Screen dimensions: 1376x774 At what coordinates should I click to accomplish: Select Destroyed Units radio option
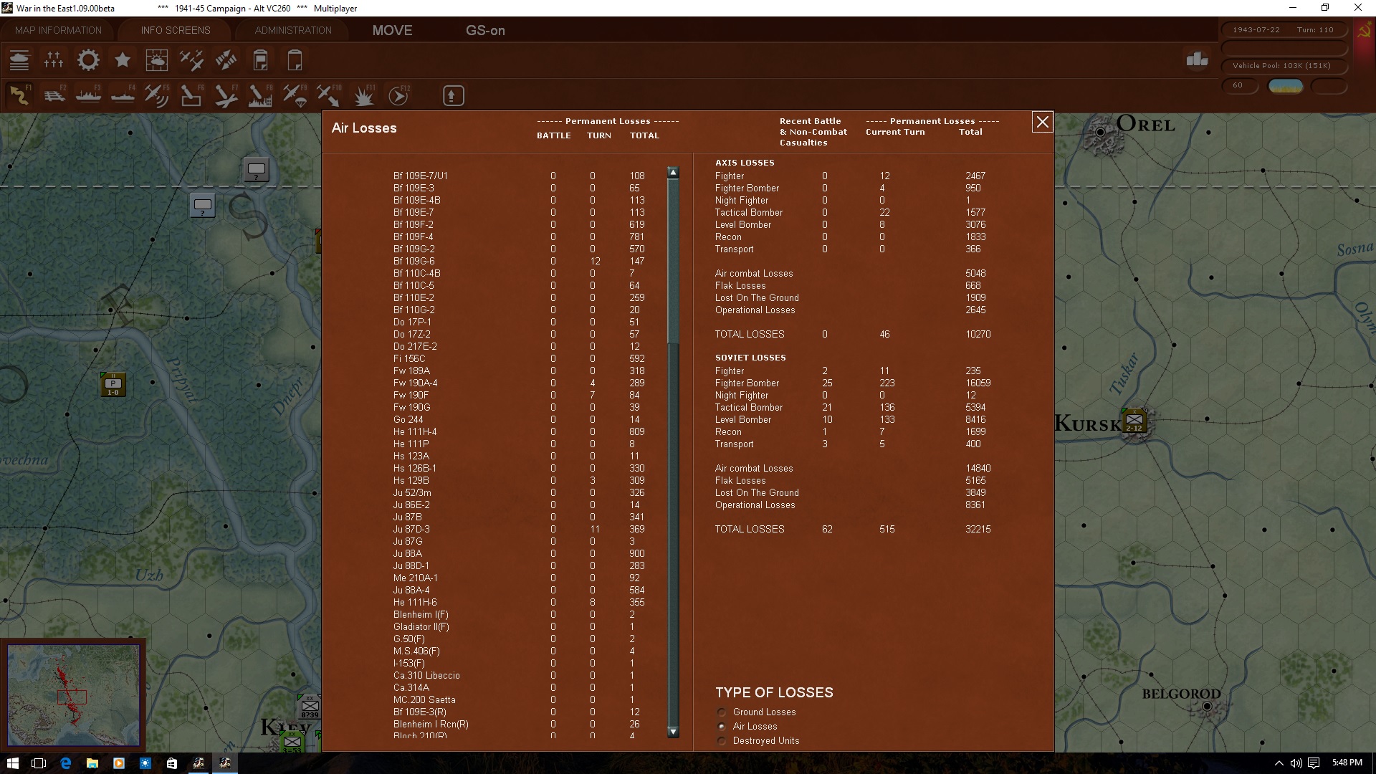tap(722, 741)
